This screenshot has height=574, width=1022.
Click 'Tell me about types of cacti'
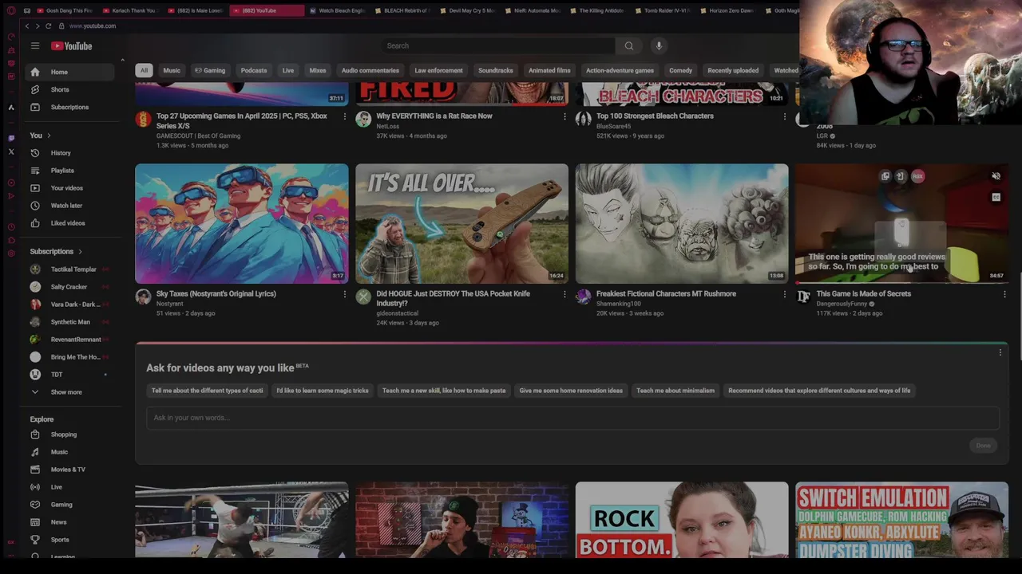click(x=207, y=391)
